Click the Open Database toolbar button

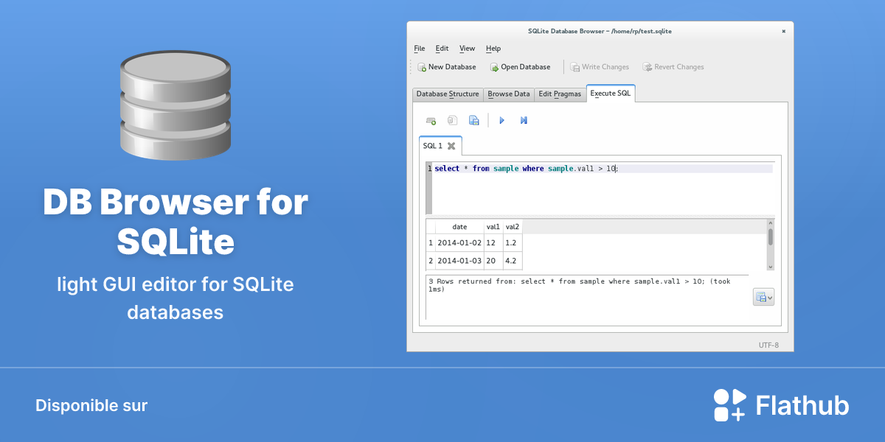[x=520, y=67]
